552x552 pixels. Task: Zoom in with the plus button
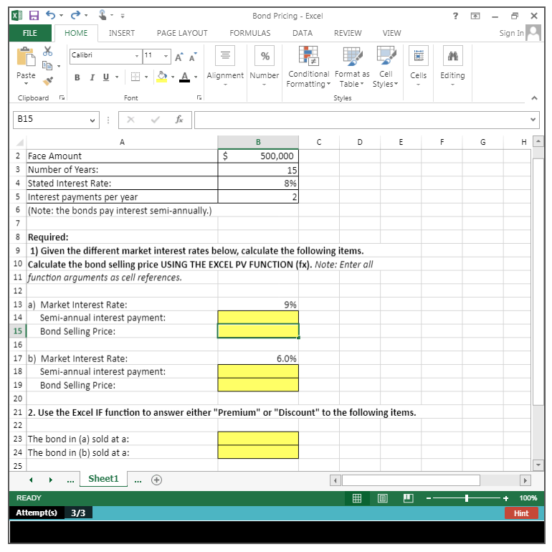(506, 498)
